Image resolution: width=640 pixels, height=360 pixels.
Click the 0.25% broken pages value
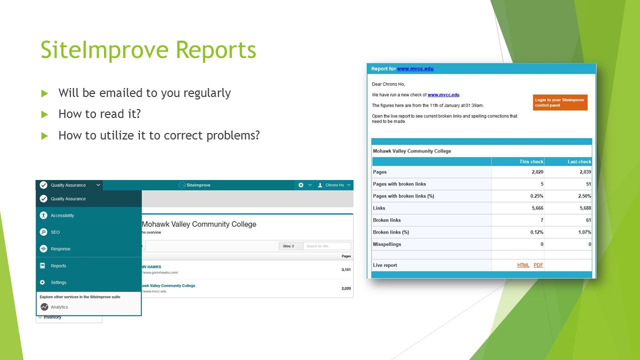click(x=537, y=196)
